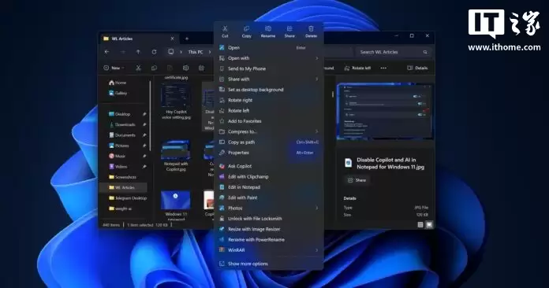Switch to the details list view icon
549x288 pixels.
(x=420, y=225)
